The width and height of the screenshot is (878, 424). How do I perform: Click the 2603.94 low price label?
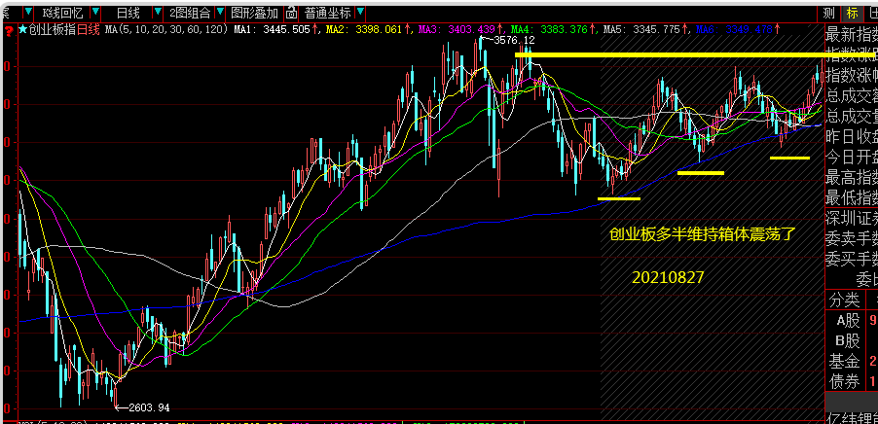148,407
